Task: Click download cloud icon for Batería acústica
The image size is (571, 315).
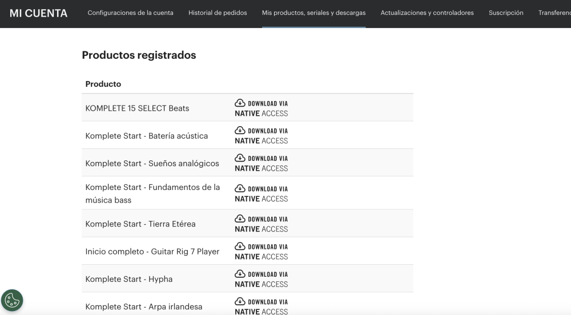Action: click(x=240, y=130)
